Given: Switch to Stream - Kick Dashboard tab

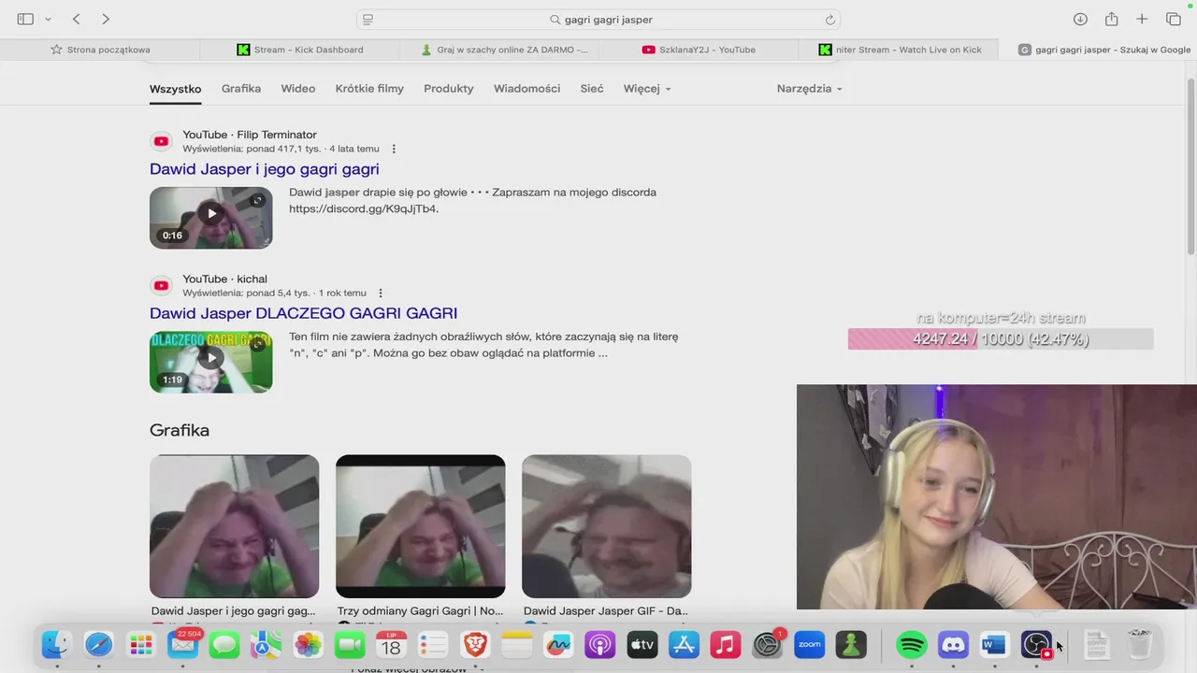Looking at the screenshot, I should [x=299, y=50].
